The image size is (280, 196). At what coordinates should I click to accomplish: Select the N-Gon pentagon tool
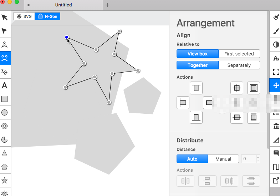(5, 167)
